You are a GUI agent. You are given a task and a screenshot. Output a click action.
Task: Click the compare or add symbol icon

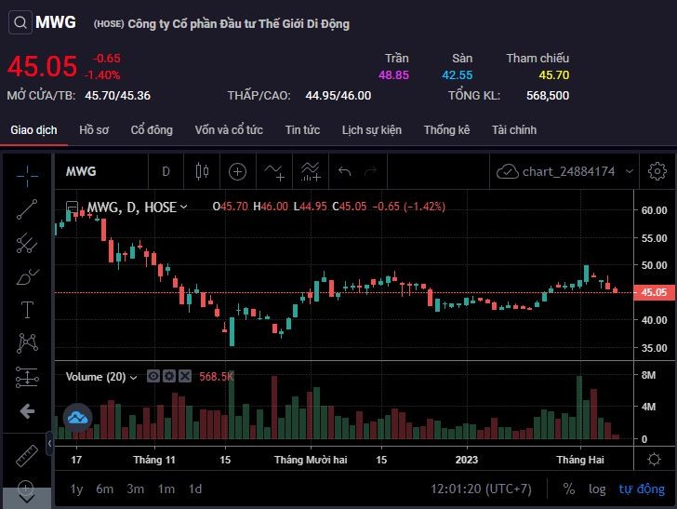[x=238, y=171]
